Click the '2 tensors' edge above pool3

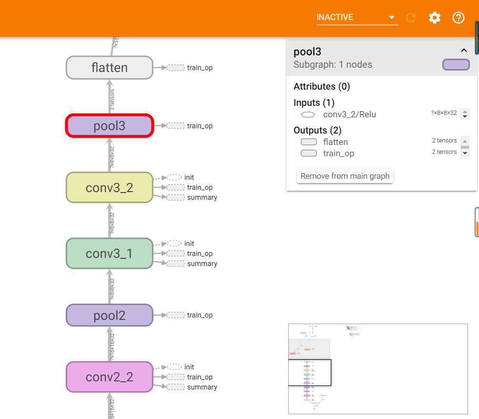pyautogui.click(x=112, y=100)
